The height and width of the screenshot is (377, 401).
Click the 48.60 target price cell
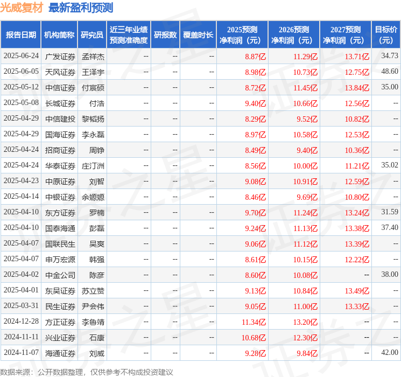click(389, 72)
